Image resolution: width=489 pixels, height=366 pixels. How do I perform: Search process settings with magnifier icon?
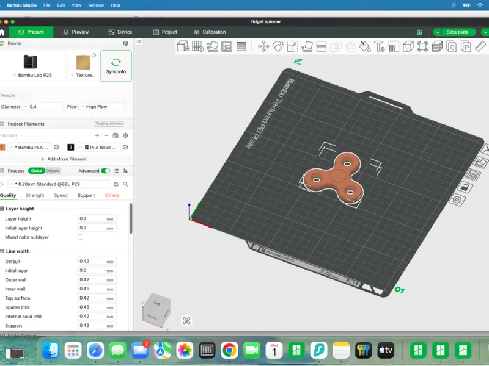125,184
